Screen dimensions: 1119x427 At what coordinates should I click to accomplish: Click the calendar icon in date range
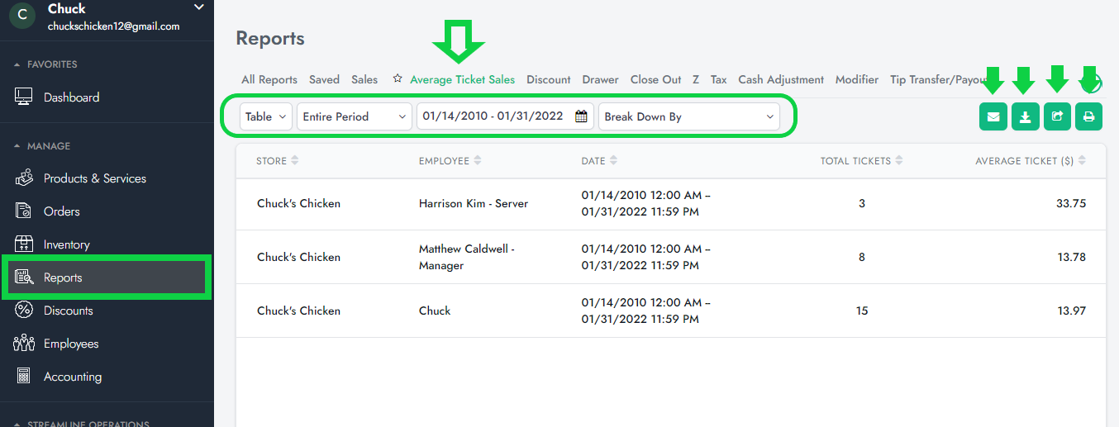click(x=581, y=116)
